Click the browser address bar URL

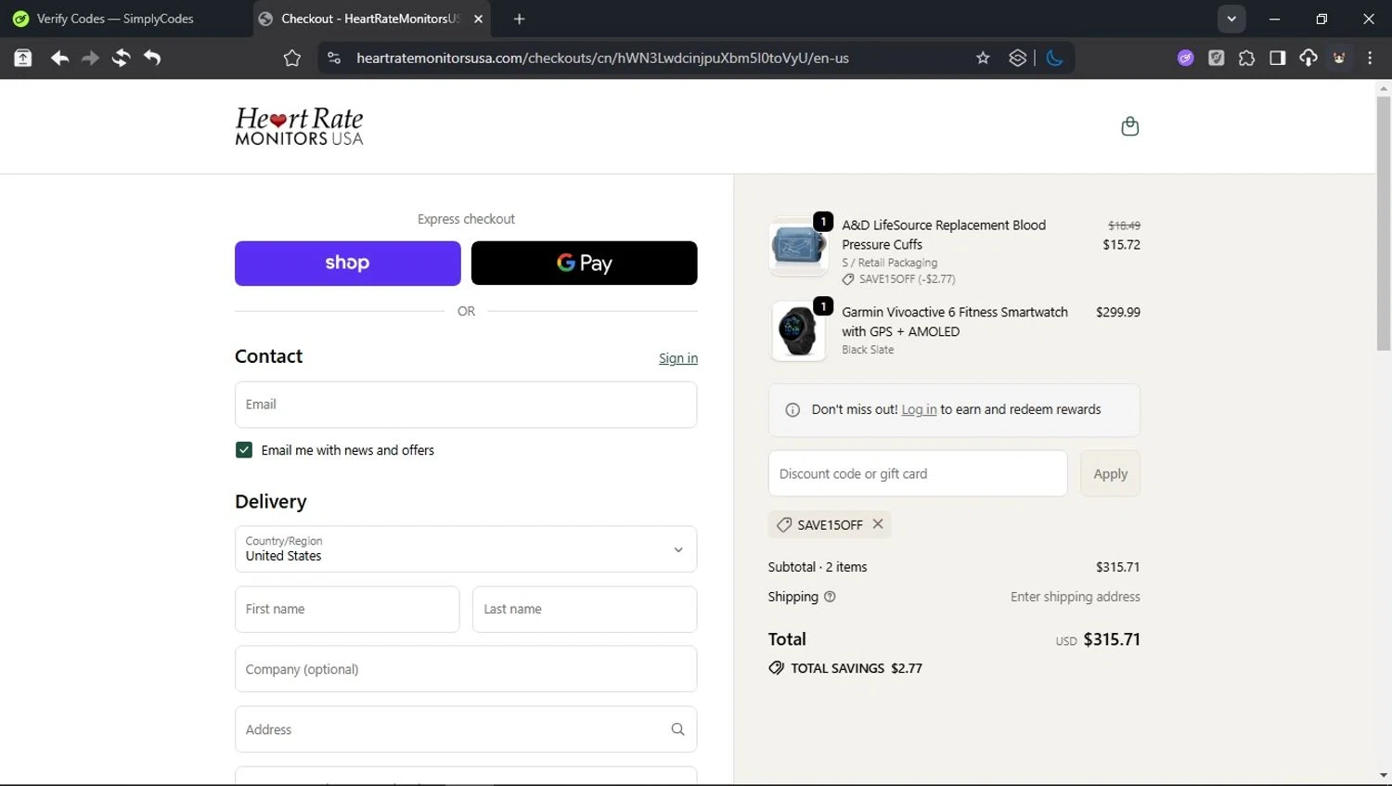coord(602,58)
